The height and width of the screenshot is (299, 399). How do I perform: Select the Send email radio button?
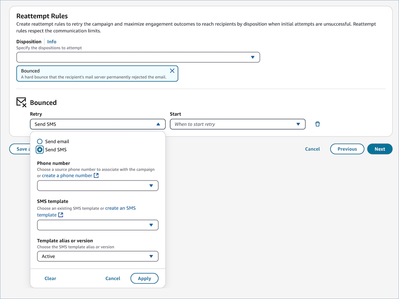tap(40, 141)
